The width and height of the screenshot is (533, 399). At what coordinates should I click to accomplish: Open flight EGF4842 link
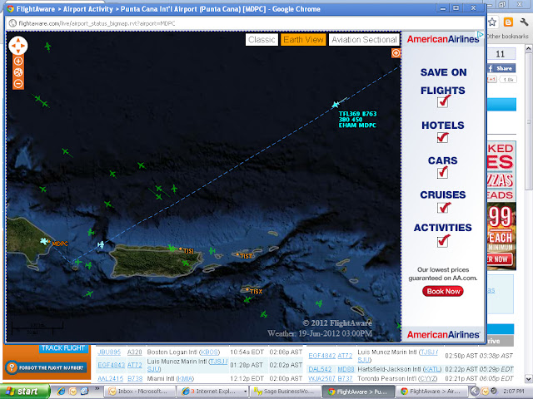tap(322, 356)
